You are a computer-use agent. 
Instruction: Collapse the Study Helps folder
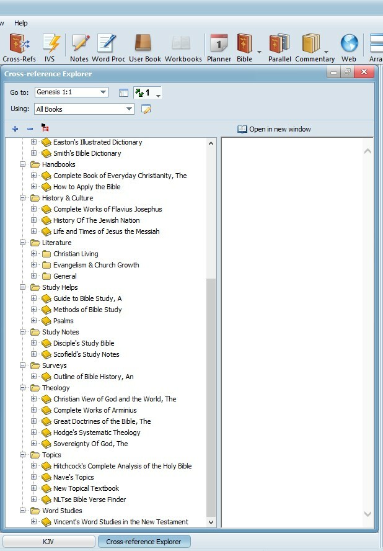click(22, 287)
